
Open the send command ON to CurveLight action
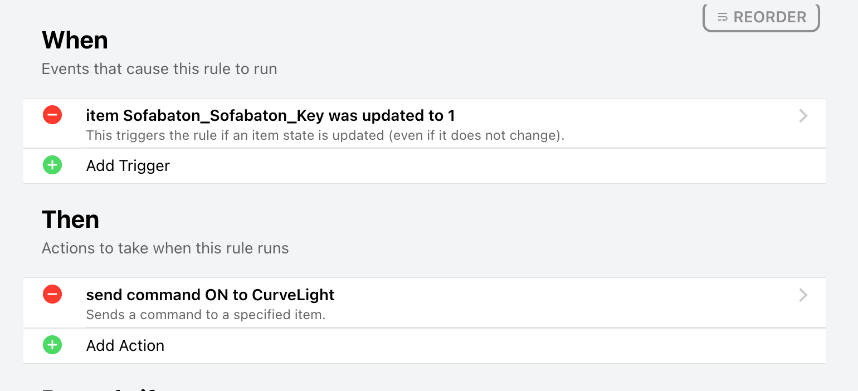tap(210, 295)
